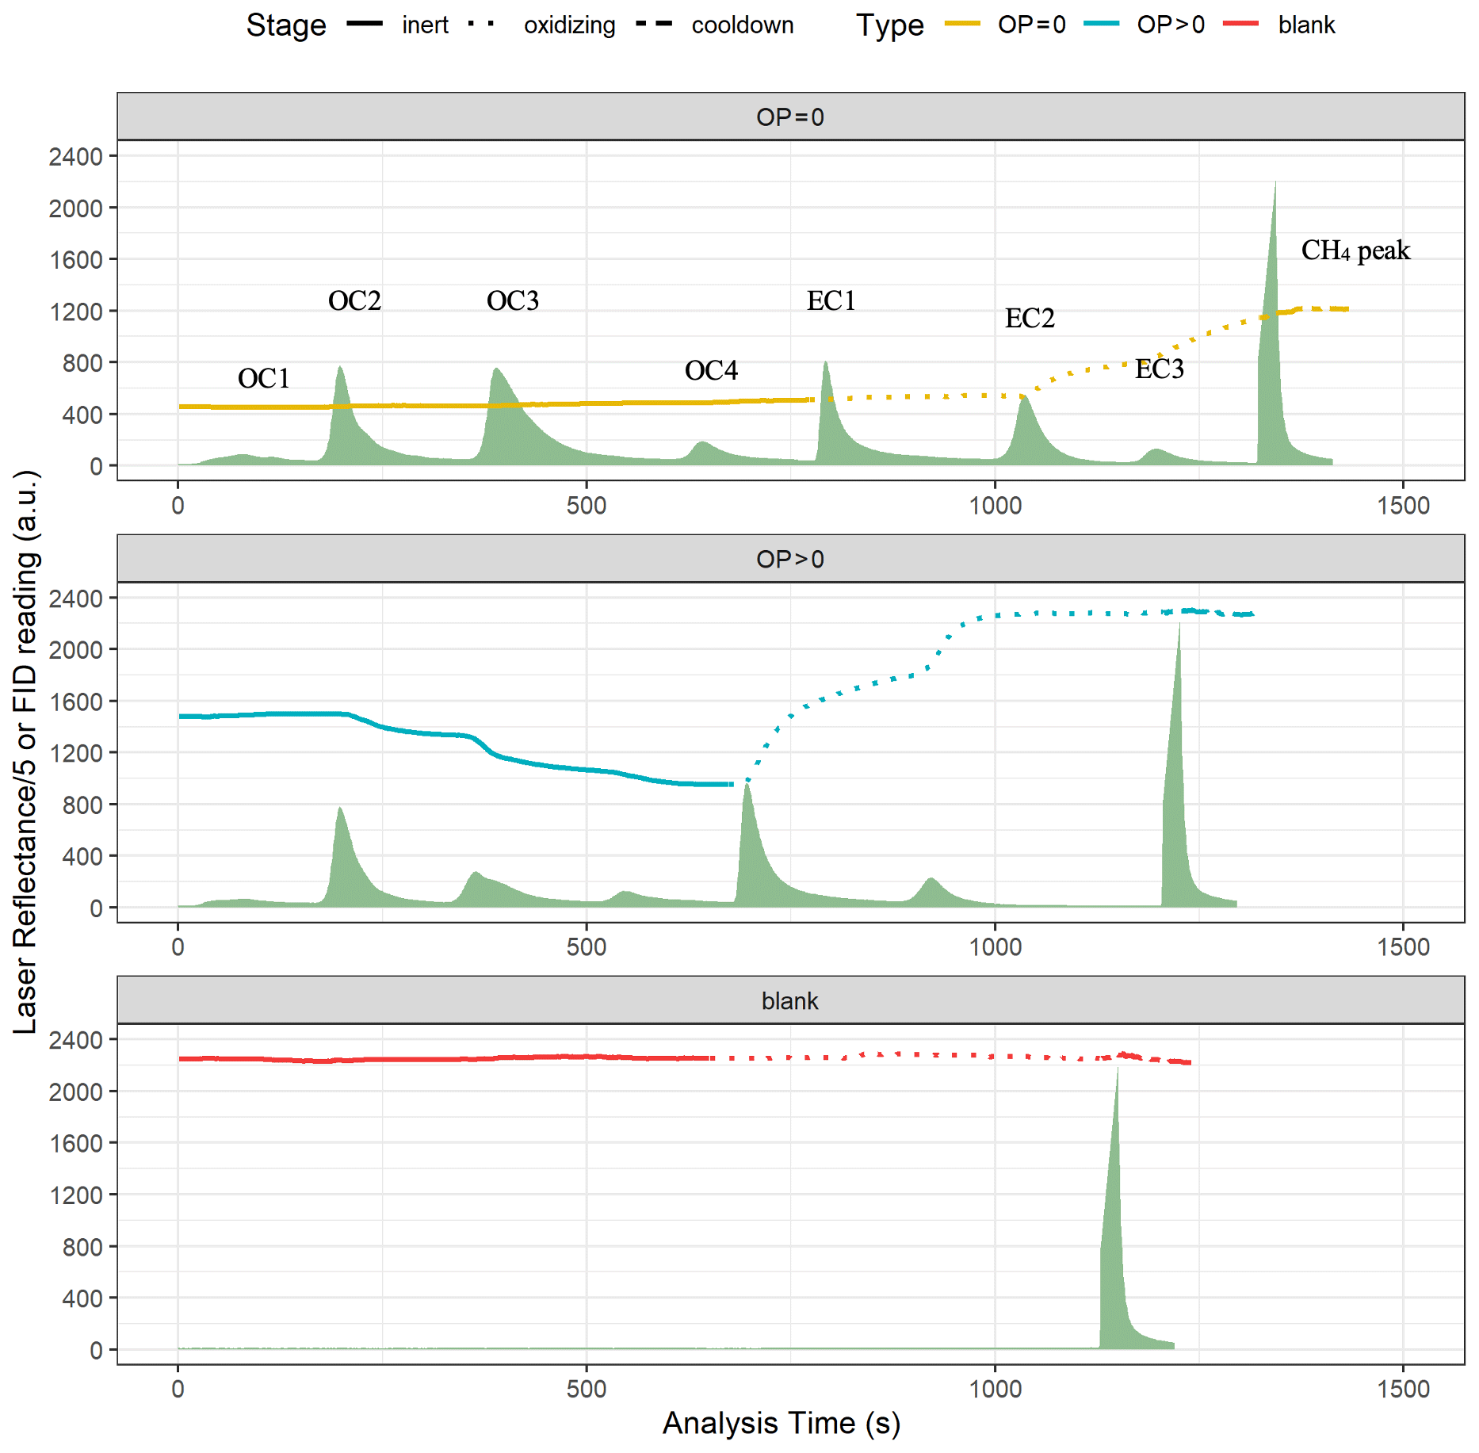Click the Stage legend title

(x=286, y=25)
